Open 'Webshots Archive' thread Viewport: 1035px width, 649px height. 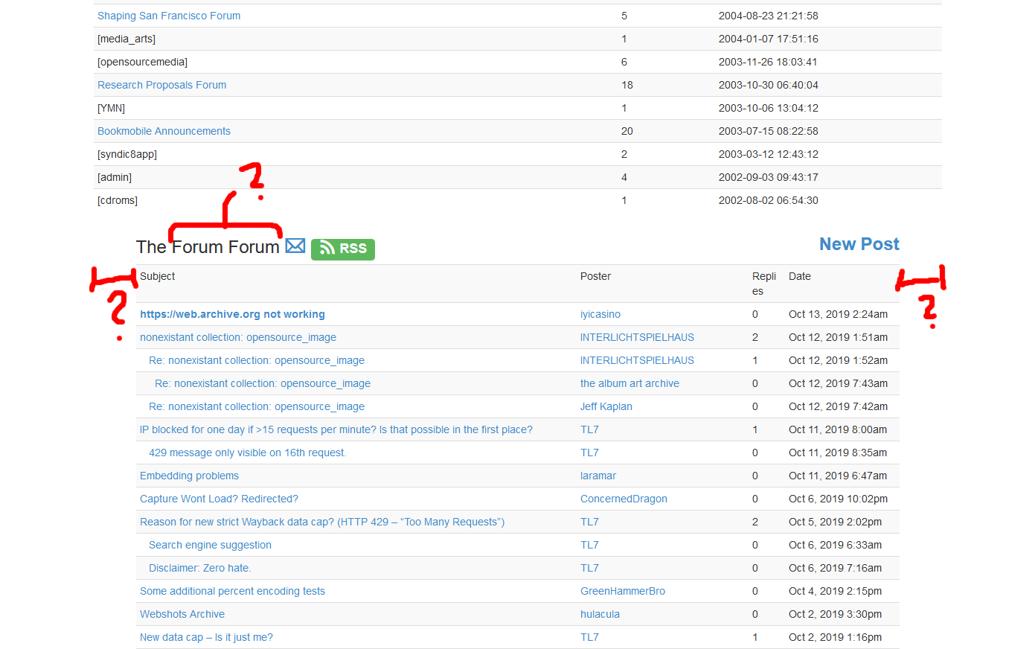[182, 614]
